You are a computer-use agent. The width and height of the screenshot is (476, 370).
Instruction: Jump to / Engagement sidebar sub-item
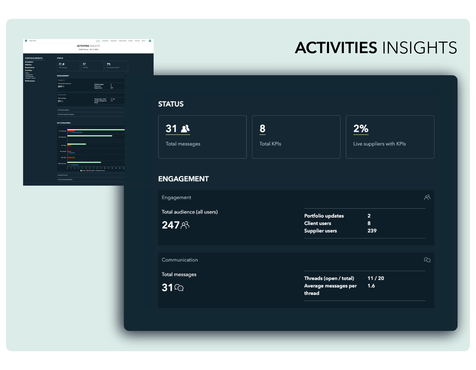29,75
